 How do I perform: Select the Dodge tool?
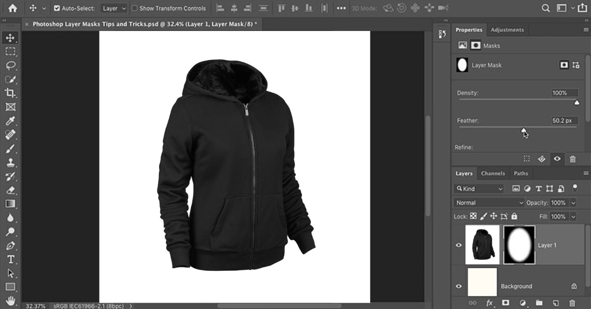tap(10, 231)
